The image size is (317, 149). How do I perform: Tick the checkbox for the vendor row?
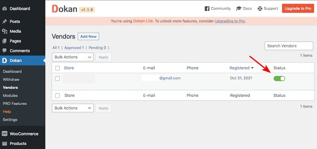coord(57,78)
